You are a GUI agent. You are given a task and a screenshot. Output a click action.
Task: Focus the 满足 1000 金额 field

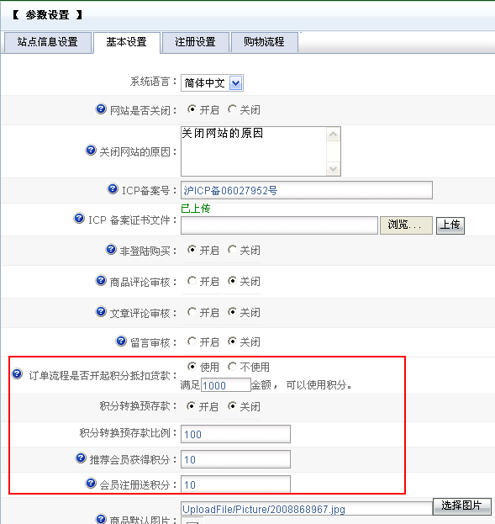click(x=226, y=385)
